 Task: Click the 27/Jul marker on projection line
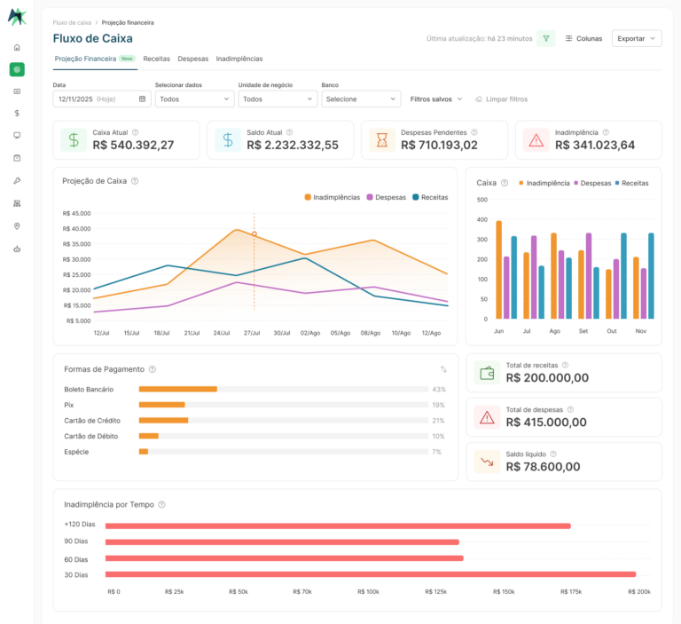click(254, 234)
